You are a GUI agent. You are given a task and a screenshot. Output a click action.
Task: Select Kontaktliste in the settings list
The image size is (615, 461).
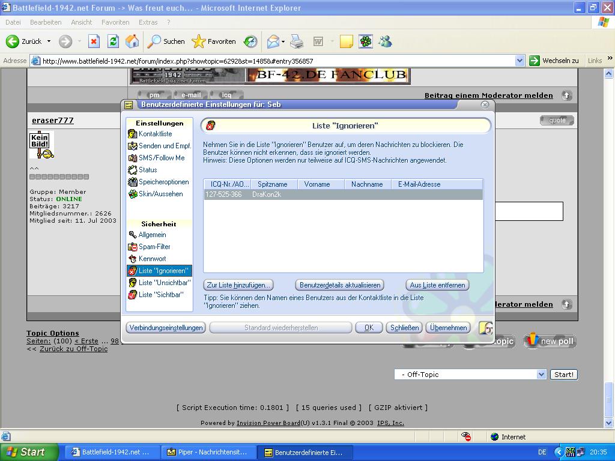156,134
